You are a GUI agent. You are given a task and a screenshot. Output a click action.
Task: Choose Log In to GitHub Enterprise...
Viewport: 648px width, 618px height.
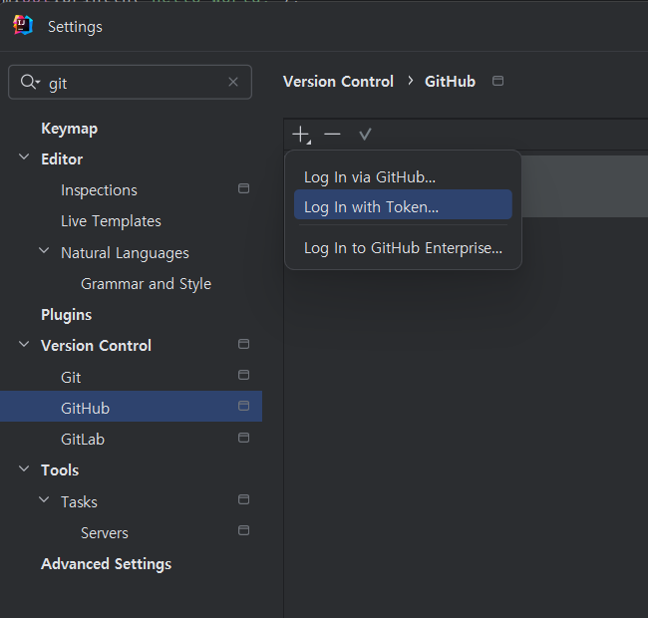403,248
